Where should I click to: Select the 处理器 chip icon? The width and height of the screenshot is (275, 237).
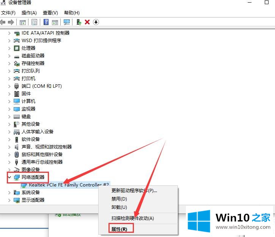click(x=17, y=48)
